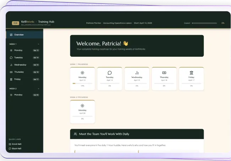Collapse the Week 2 section chevron
The height and width of the screenshot is (161, 231).
tap(38, 89)
